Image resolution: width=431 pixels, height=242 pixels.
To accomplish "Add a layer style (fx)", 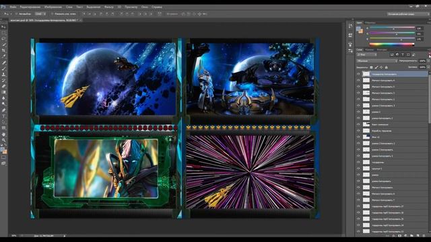I will pyautogui.click(x=393, y=235).
